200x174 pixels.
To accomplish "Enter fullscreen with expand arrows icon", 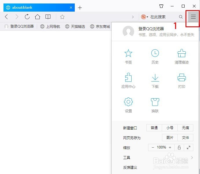I will pos(188,147).
